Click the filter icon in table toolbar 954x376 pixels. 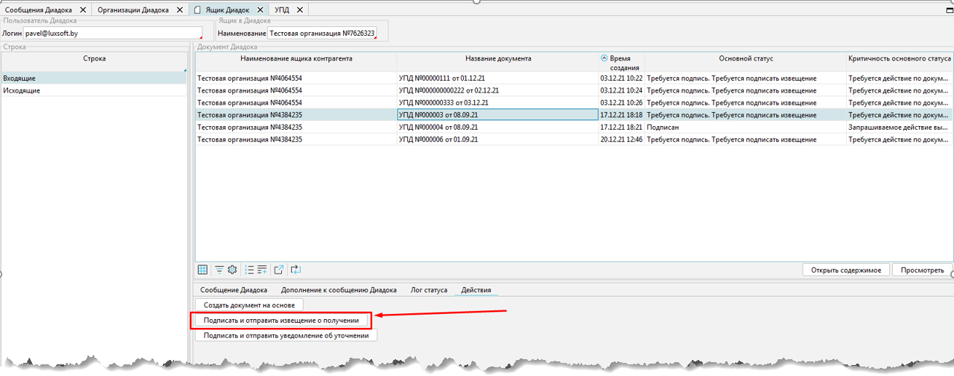(x=219, y=270)
